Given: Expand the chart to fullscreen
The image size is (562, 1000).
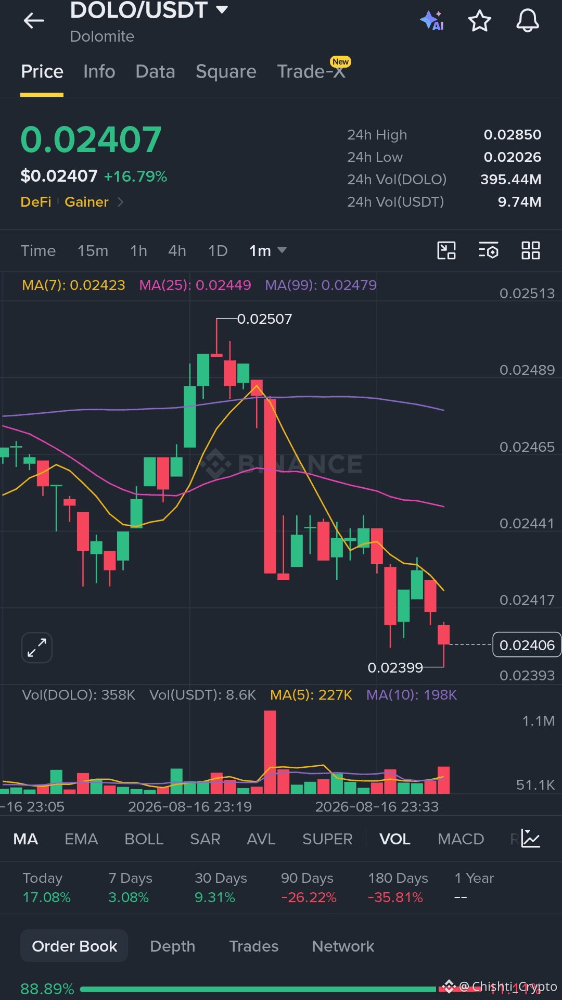Looking at the screenshot, I should pos(37,648).
